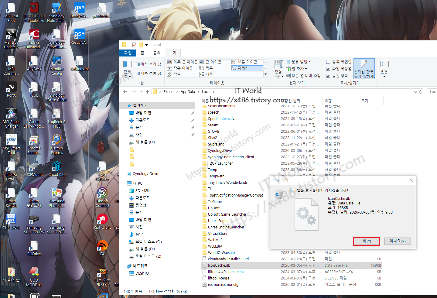437x298 pixels.
Task: Toggle file name extensions (파일 확장명) checkbox
Action: [339, 69]
